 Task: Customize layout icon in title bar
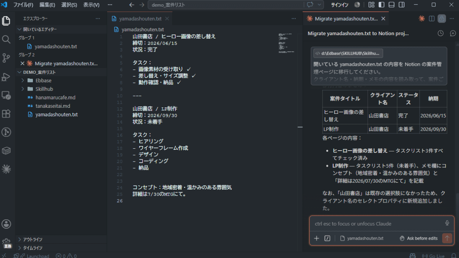pos(371,5)
